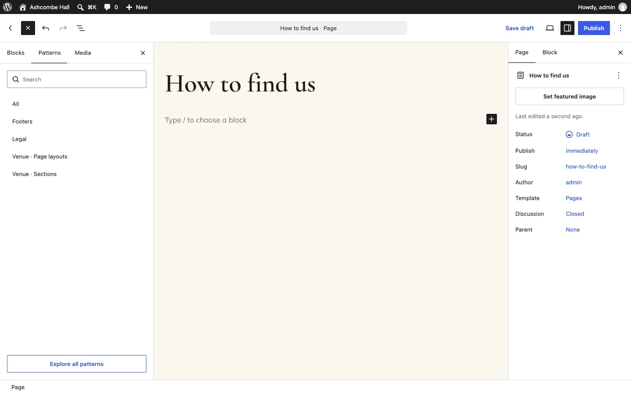Click the patterns Search field
The height and width of the screenshot is (394, 631).
coord(77,79)
